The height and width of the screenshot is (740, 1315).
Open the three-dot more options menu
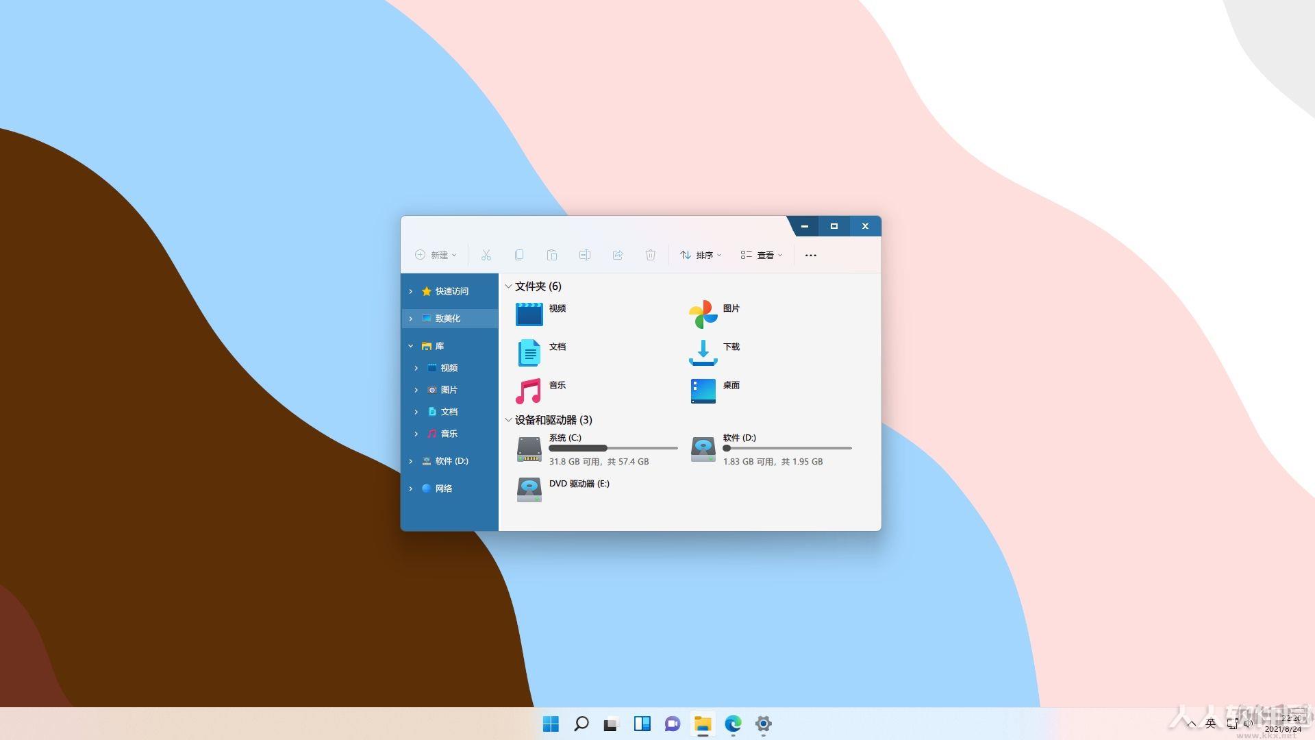[x=811, y=255]
